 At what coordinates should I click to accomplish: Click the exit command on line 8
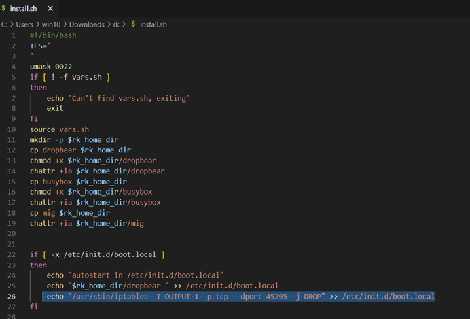(x=55, y=108)
